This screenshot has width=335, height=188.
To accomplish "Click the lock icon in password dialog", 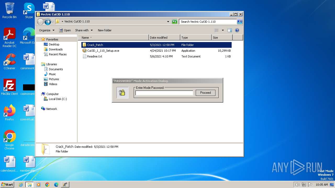I will pos(122,93).
